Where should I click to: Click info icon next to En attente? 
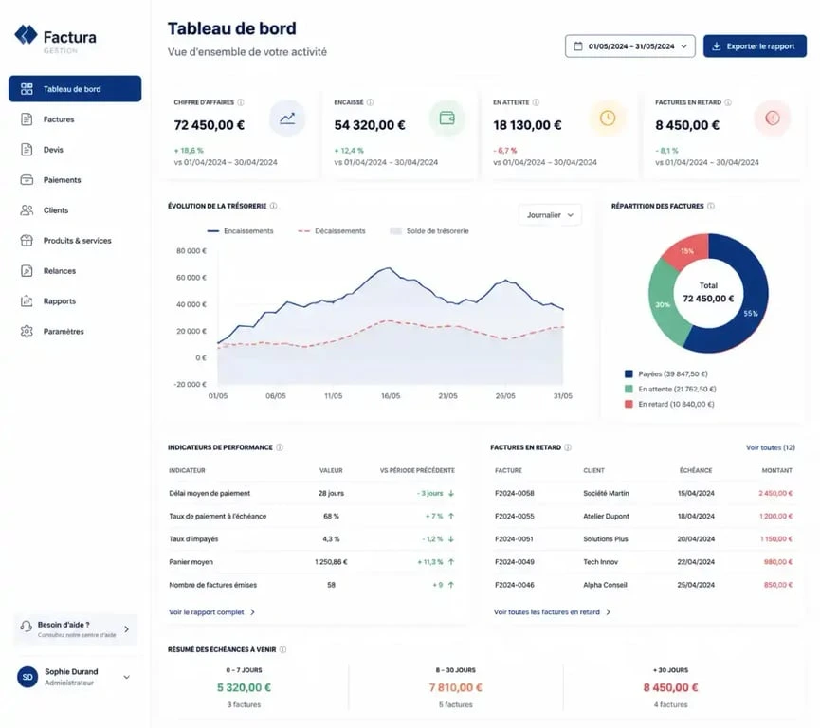pyautogui.click(x=536, y=102)
